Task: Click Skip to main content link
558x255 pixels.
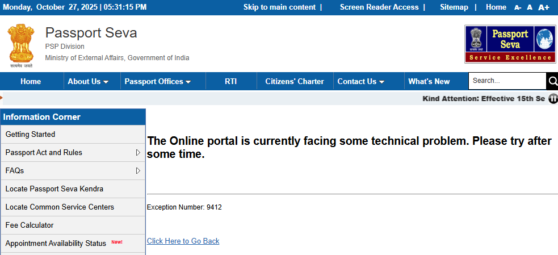Action: pos(279,7)
